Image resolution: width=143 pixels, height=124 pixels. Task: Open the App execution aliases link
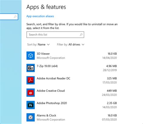coord(40,16)
